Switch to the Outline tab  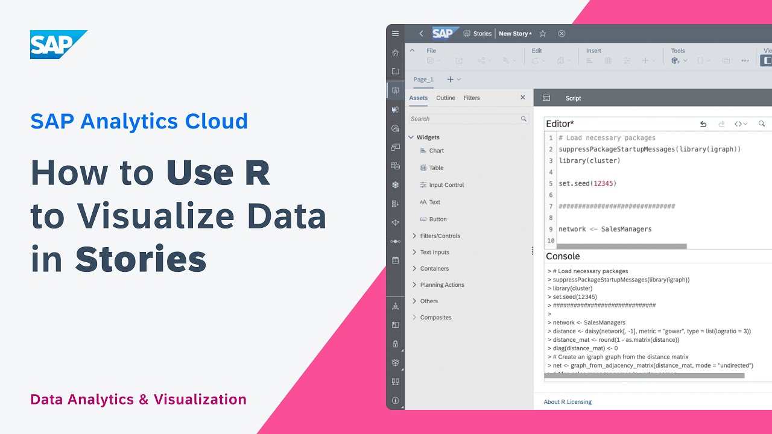(446, 98)
